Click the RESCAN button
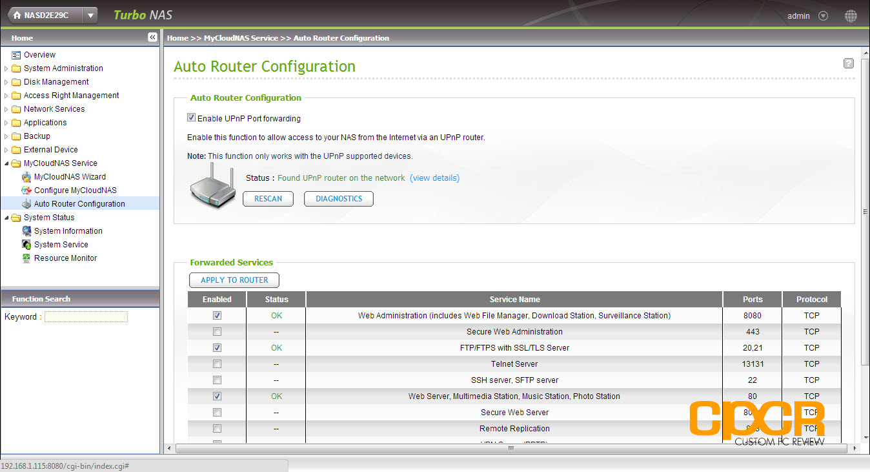The height and width of the screenshot is (472, 870). coord(268,199)
